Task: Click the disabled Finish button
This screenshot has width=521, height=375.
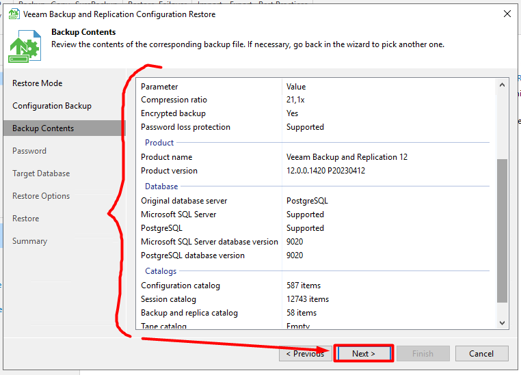Action: pyautogui.click(x=423, y=353)
